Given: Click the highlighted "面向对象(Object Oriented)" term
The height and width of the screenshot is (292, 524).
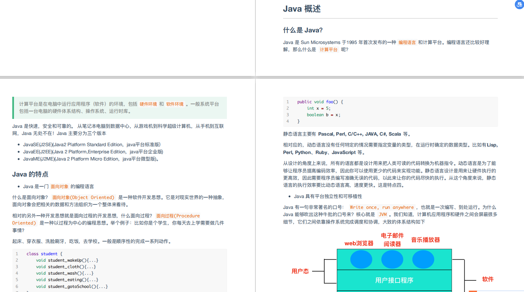Looking at the screenshot, I should pyautogui.click(x=83, y=197).
